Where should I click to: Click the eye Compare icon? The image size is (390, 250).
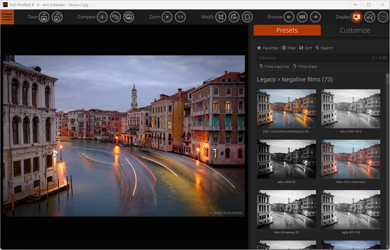click(102, 17)
